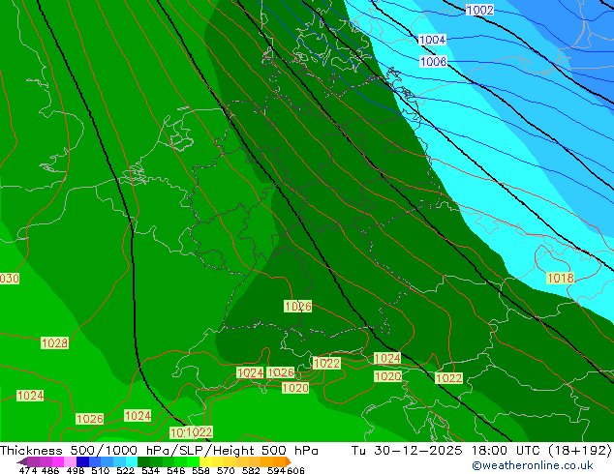
Task: Select the 1028 pressure label
Action: tap(54, 343)
